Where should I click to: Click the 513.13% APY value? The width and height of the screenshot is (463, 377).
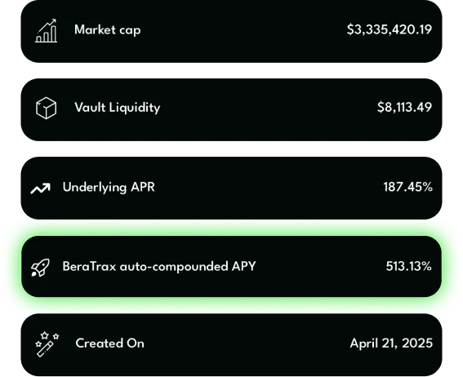click(x=408, y=266)
